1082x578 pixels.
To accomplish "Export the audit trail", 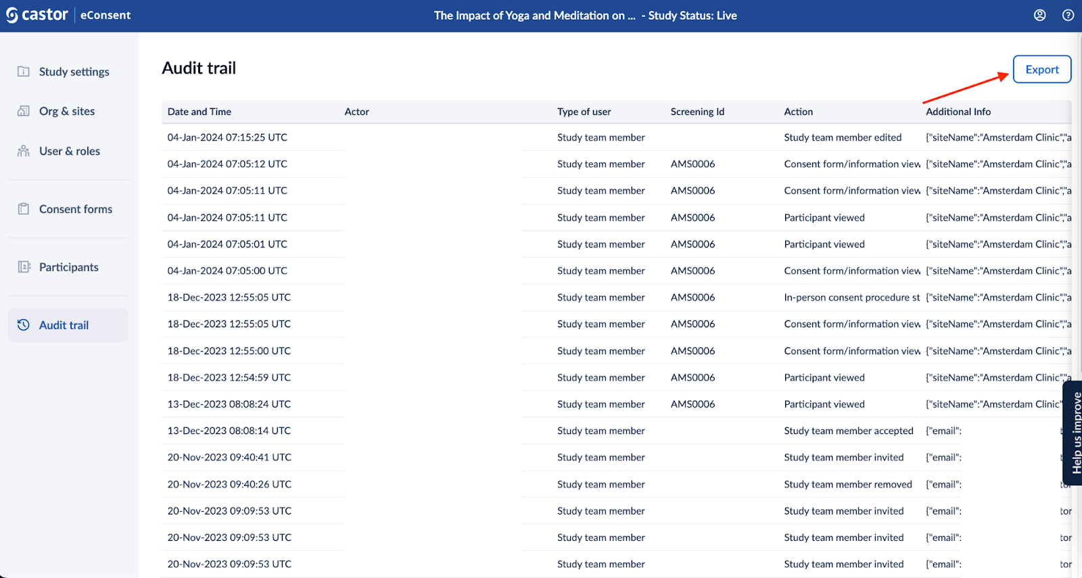I will 1042,69.
